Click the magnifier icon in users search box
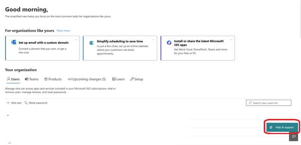The image size is (301, 145). click(x=250, y=103)
